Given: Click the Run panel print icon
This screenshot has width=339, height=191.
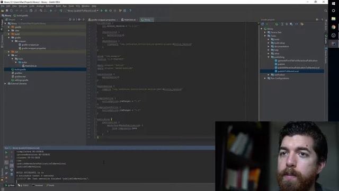Looking at the screenshot, I should tap(12, 170).
